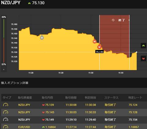Click the 43% value above the sentiment bar
This screenshot has height=129, width=147.
pyautogui.click(x=4, y=17)
